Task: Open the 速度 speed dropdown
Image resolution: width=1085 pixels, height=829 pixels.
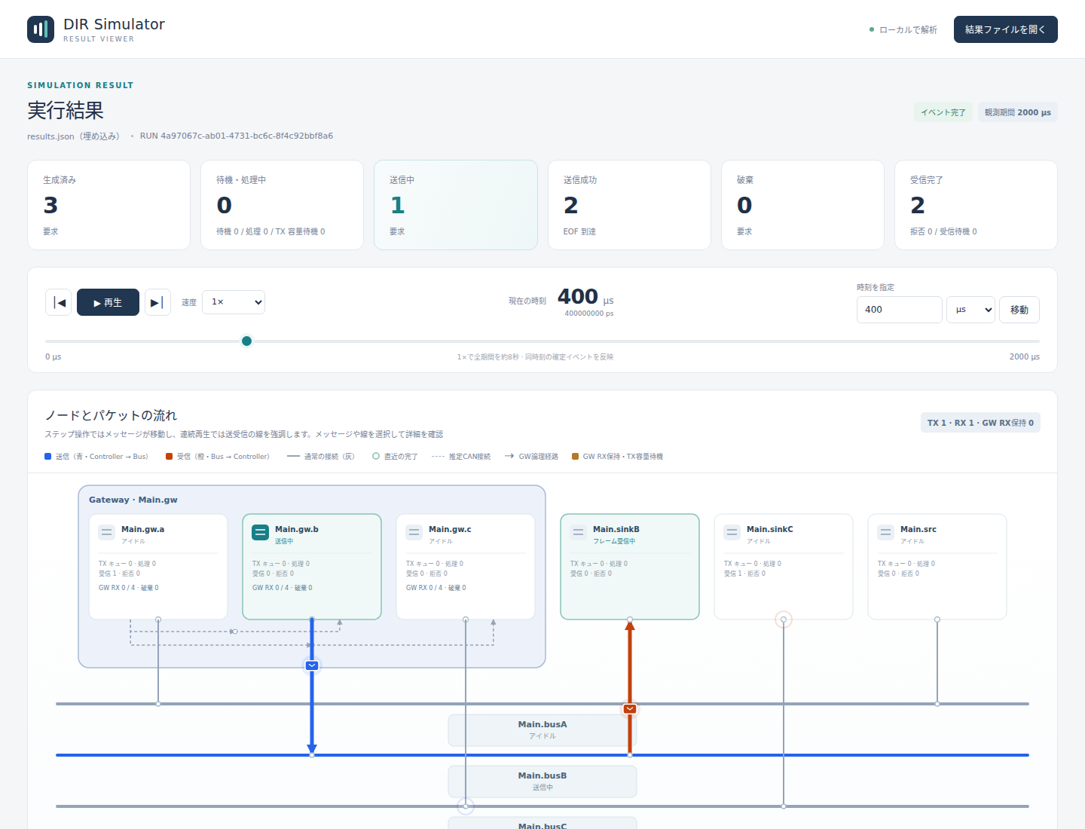Action: (234, 302)
